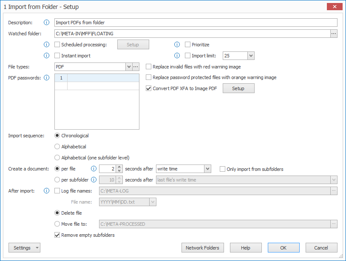Confirm with the OK button

284,248
